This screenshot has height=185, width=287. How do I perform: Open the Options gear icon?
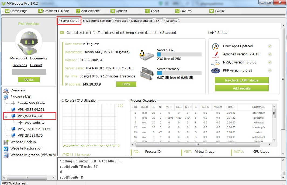(x=113, y=11)
